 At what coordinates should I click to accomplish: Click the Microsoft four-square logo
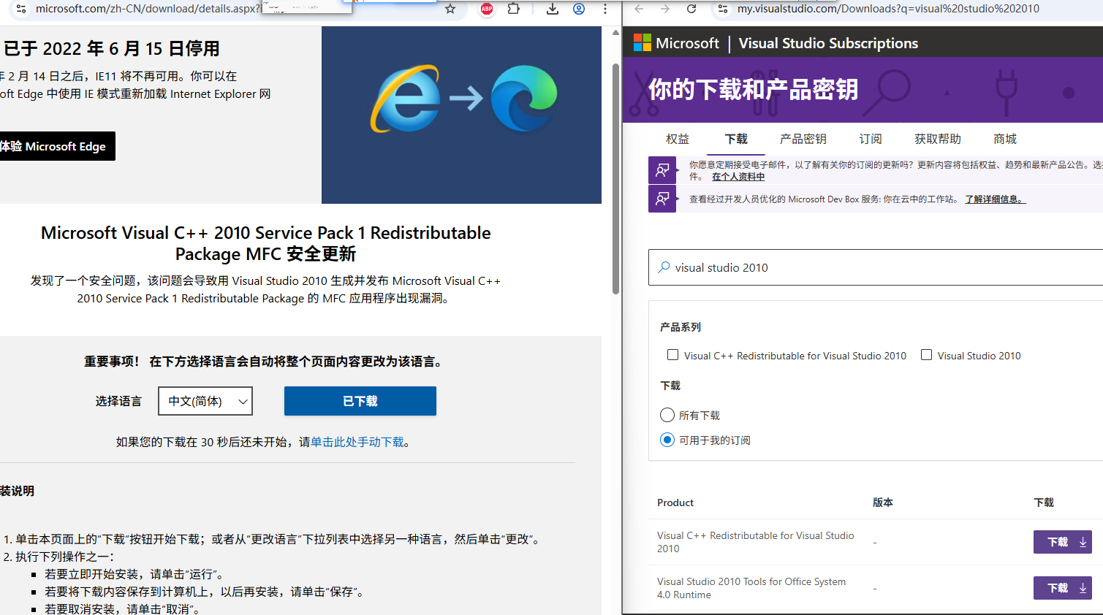tap(643, 43)
